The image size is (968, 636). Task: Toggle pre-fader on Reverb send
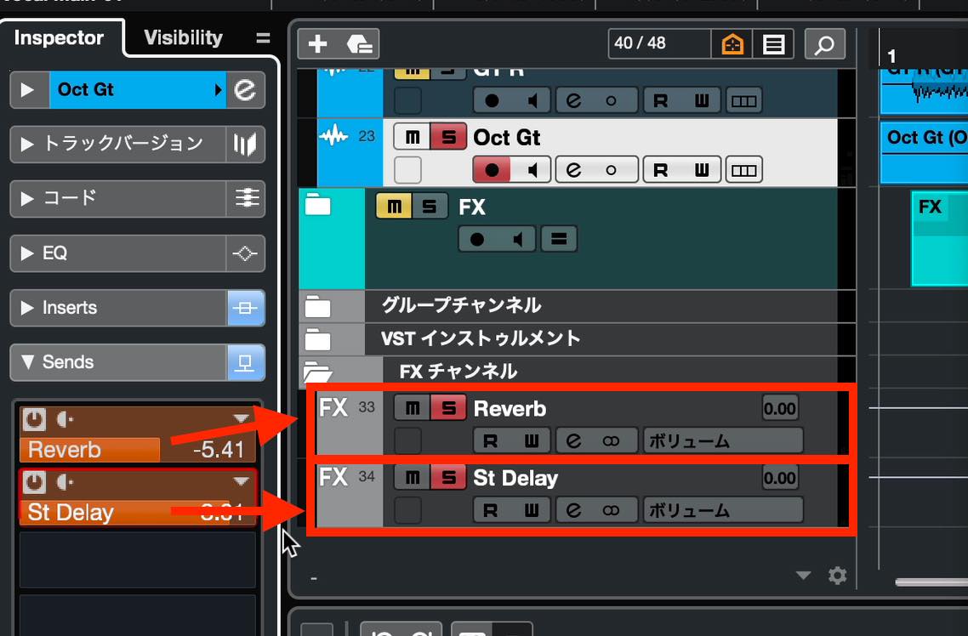coord(65,419)
